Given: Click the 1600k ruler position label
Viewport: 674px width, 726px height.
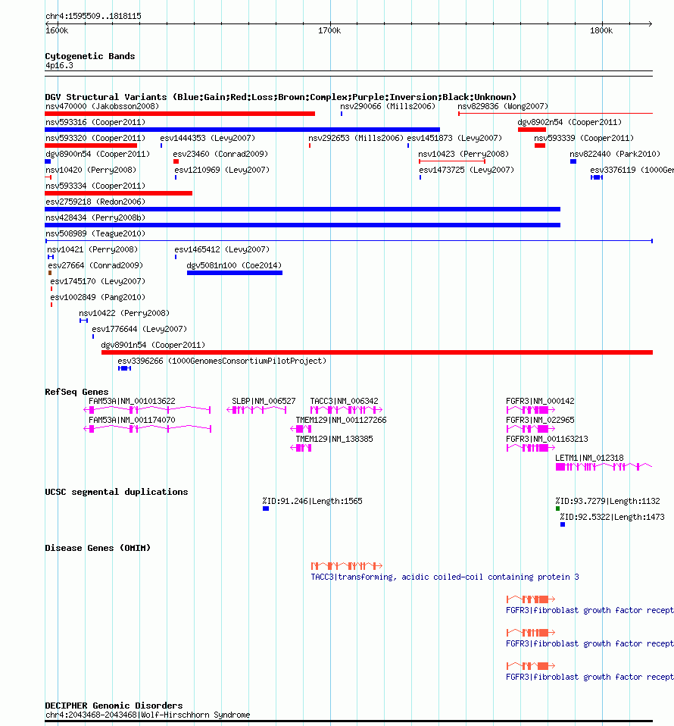Looking at the screenshot, I should 57,30.
